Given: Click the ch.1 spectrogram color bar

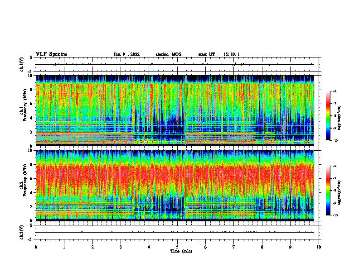Looking at the screenshot, I should [x=328, y=116].
